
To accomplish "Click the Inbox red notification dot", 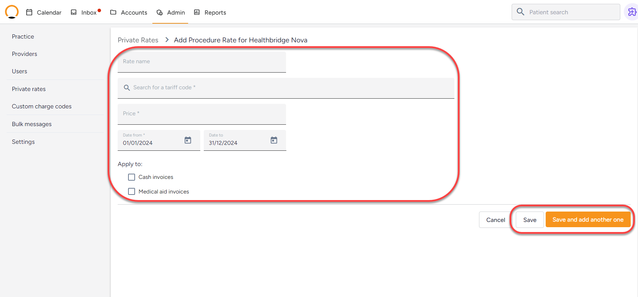I will click(x=99, y=10).
